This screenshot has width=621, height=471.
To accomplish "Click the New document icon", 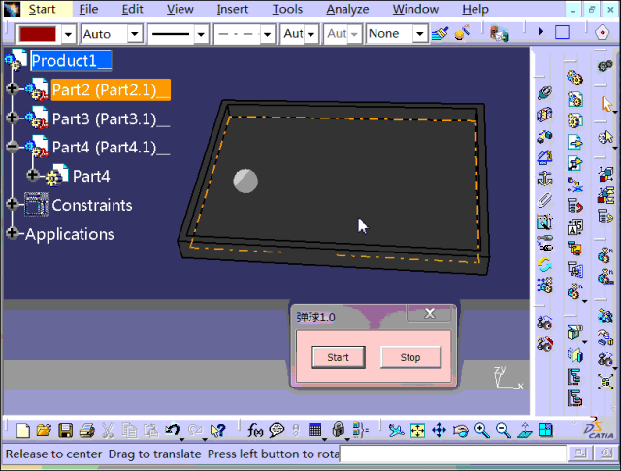I will [x=23, y=430].
